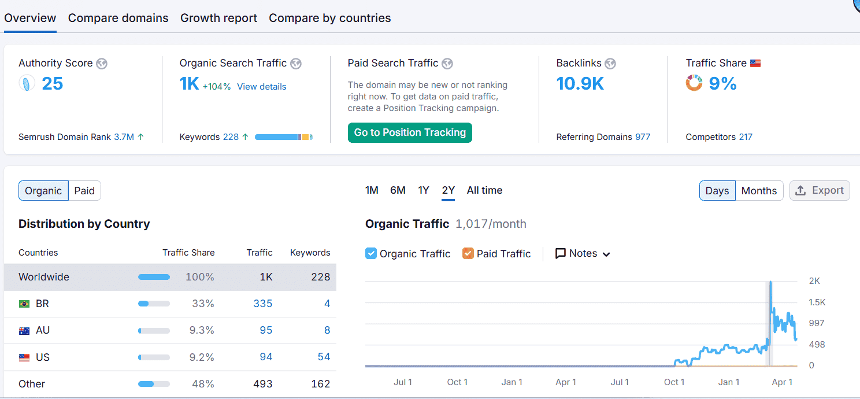Screen dimensions: 860x399
Task: Click the 1,017/month organic traffic label
Action: pos(491,224)
